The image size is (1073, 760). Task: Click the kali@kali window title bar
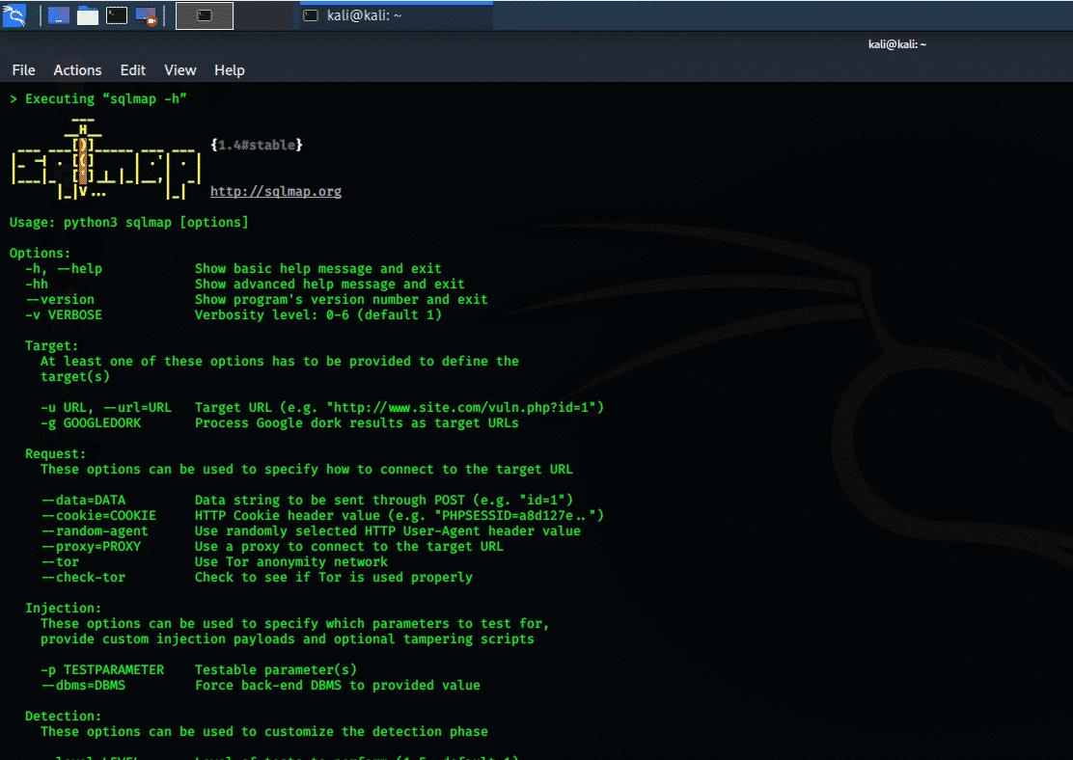[896, 44]
